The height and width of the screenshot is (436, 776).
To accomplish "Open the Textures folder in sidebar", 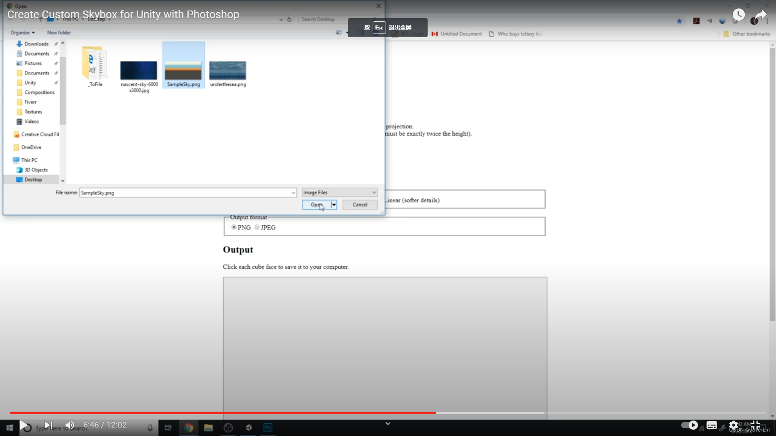I will click(33, 112).
